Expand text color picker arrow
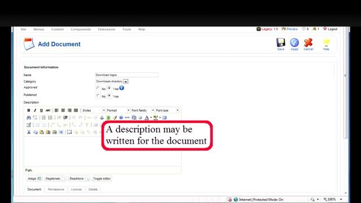The height and width of the screenshot is (203, 361). 151,118
